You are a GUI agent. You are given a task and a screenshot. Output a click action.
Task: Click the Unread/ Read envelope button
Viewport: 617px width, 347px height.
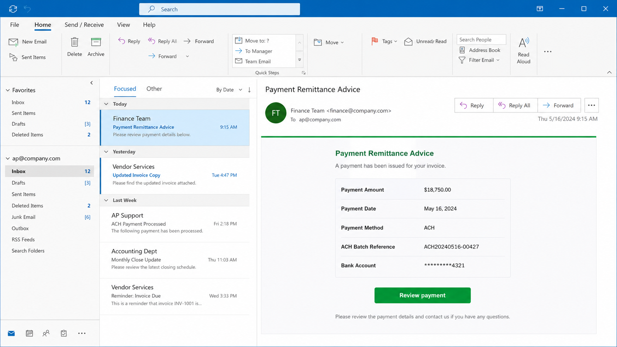coord(425,41)
